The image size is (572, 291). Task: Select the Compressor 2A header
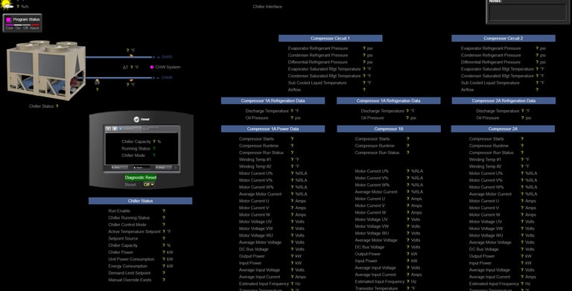pyautogui.click(x=503, y=129)
